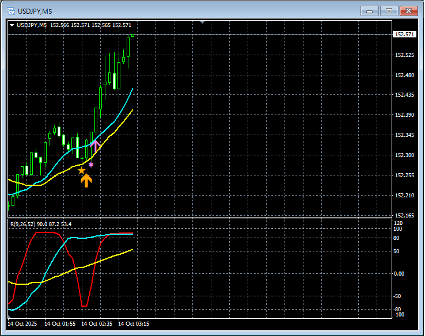The height and width of the screenshot is (336, 425).
Task: Click the current price label 152.571
Action: point(404,35)
